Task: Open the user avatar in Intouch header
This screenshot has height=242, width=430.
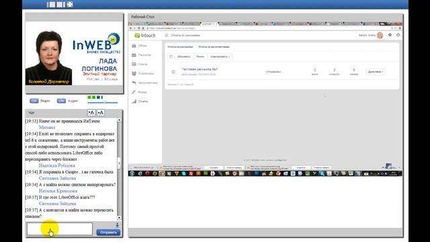Action: (380, 35)
